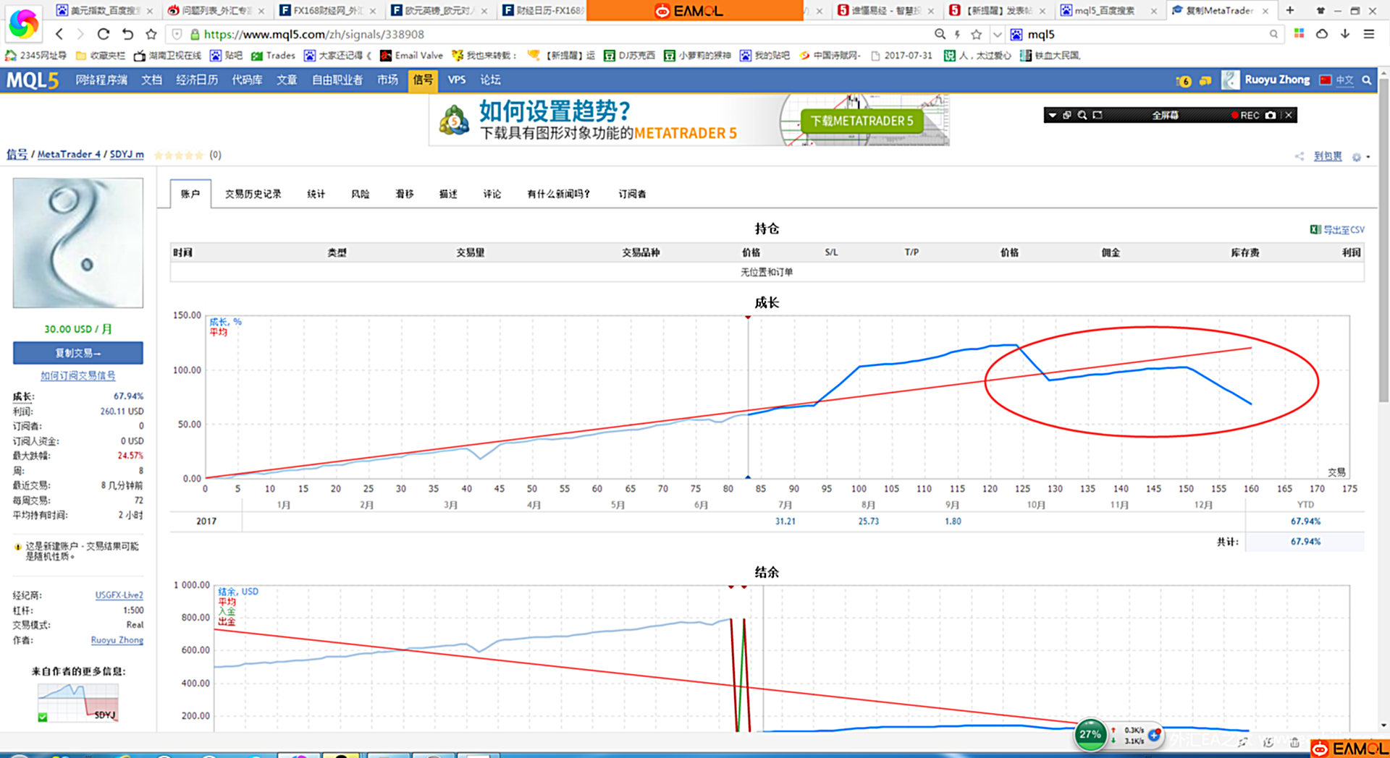Open the 论坛 menu item
This screenshot has width=1390, height=758.
(x=490, y=80)
